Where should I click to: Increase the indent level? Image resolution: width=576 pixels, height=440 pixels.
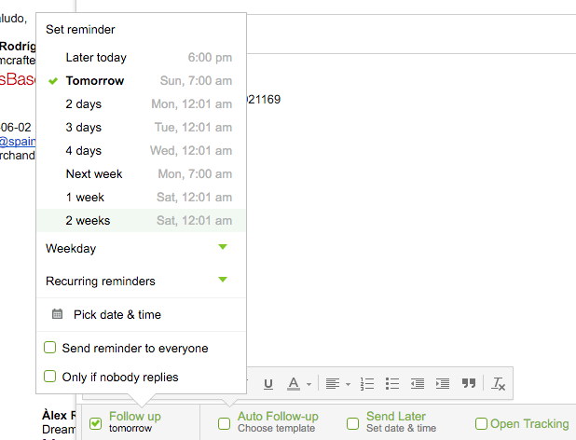pos(443,383)
